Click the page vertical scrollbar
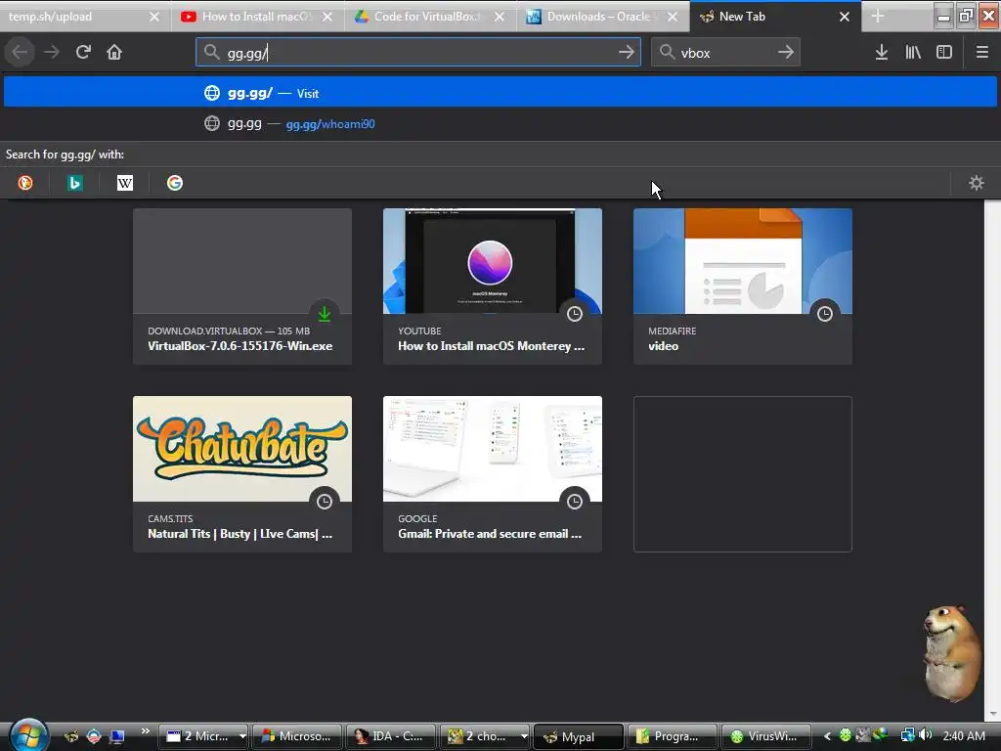The width and height of the screenshot is (1001, 751). coord(992,460)
